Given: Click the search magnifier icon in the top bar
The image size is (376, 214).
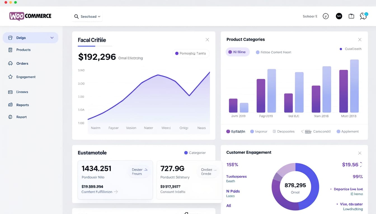Looking at the screenshot, I should point(76,16).
